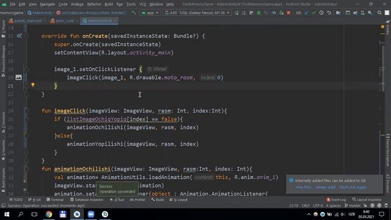Click Git Update Project blue arrow
Screen dimensions: 391x220
pyautogui.click(x=307, y=13)
